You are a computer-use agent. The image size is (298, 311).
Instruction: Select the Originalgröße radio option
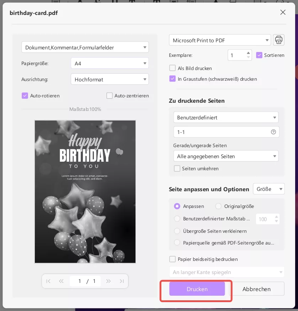point(218,206)
